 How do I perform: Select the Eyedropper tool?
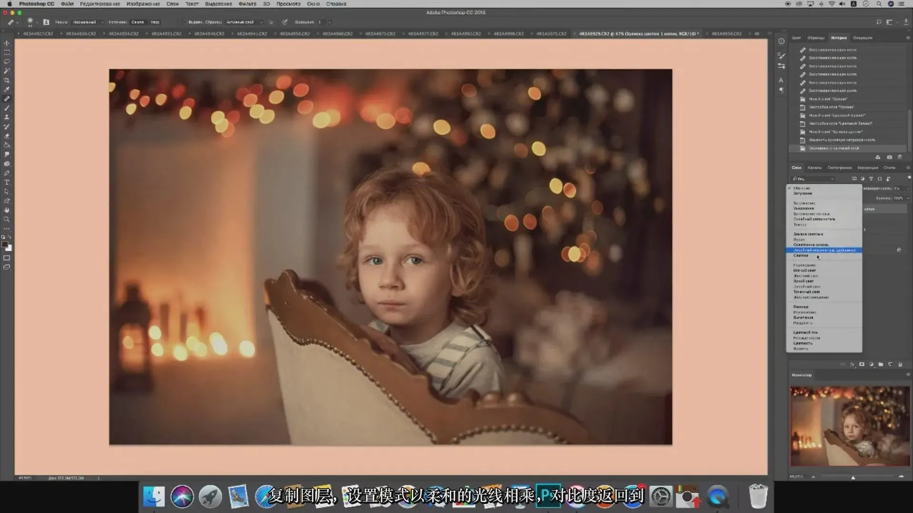tap(7, 89)
